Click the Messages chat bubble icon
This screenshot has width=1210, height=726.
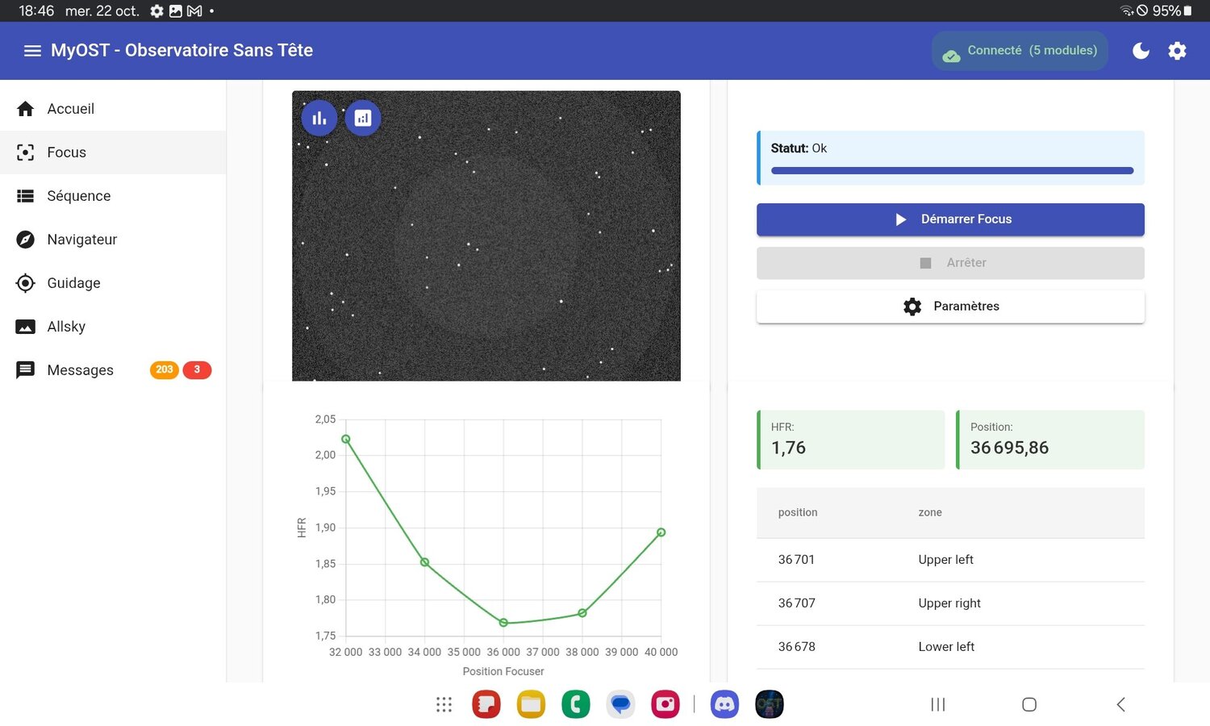pos(25,369)
